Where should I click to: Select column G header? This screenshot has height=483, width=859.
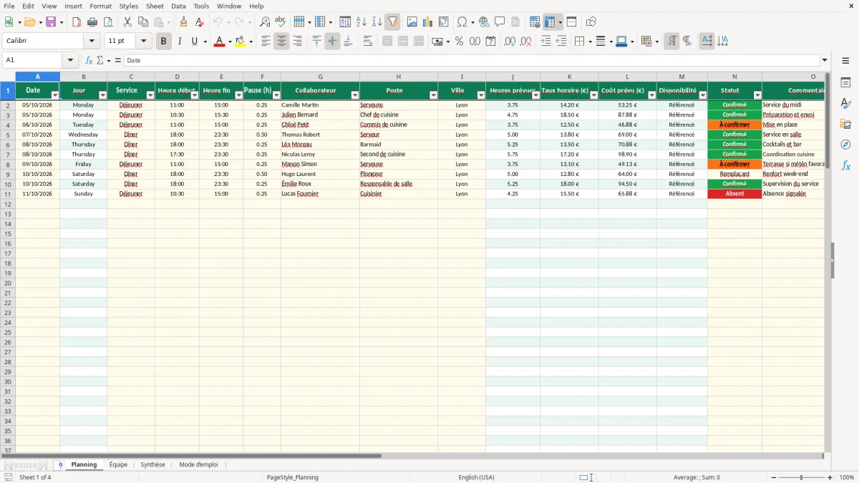click(320, 77)
